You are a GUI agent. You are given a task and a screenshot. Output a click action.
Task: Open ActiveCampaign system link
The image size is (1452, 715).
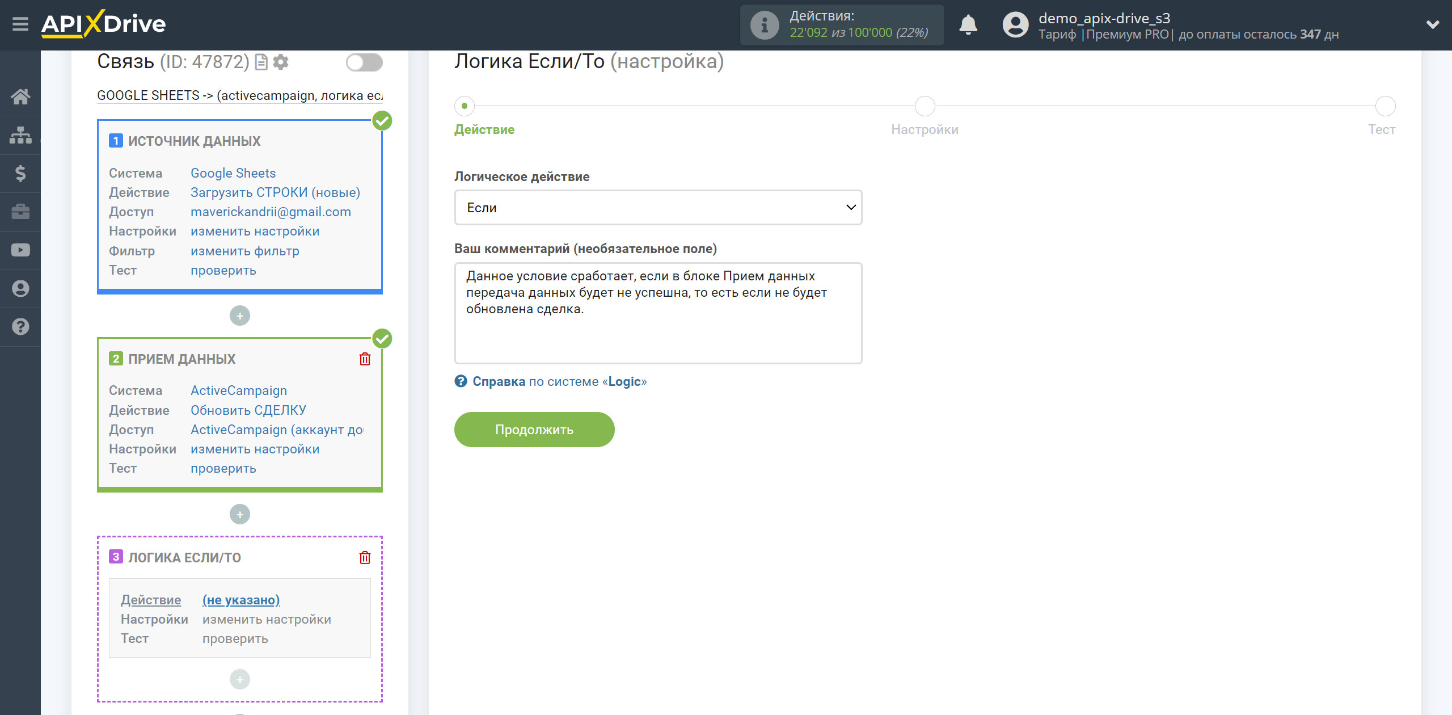[x=239, y=390]
